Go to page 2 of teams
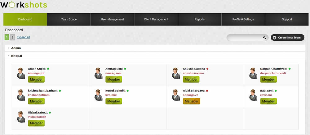 tap(12, 37)
